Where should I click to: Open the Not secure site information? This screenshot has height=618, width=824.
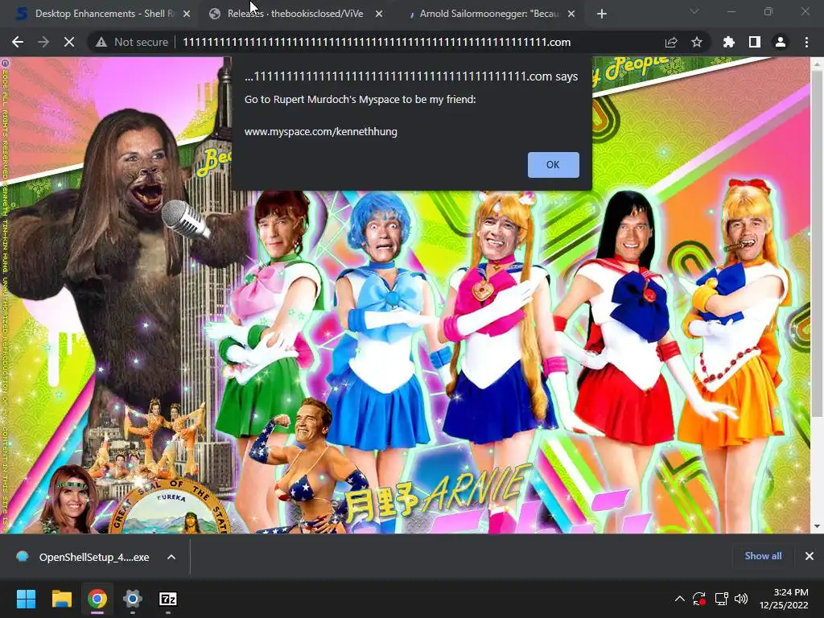click(x=132, y=42)
